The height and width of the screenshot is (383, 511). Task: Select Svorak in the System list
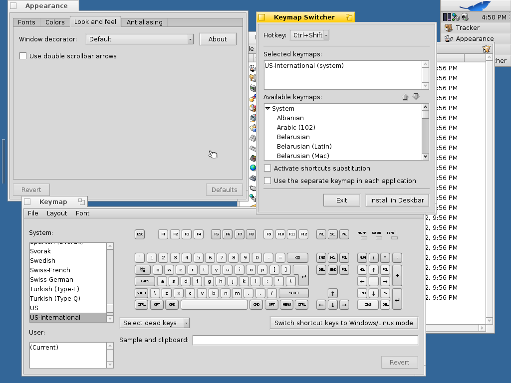pos(68,251)
